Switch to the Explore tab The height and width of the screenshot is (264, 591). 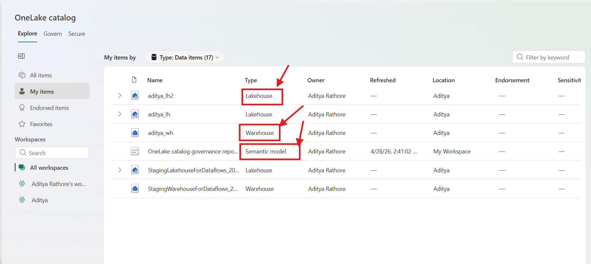tap(27, 33)
